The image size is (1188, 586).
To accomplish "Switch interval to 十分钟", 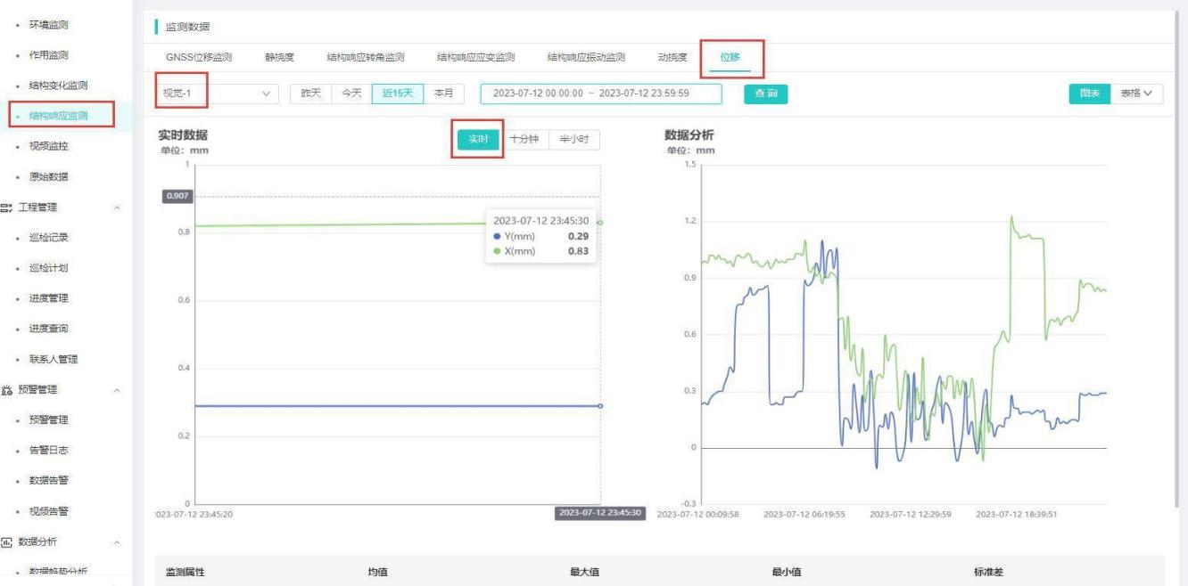I will tap(524, 140).
